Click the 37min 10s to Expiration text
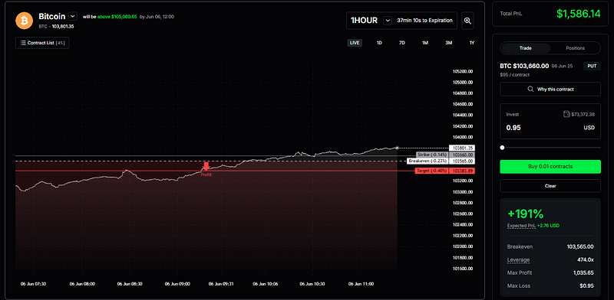Image resolution: width=614 pixels, height=300 pixels. pos(425,21)
